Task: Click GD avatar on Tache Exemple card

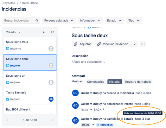Action: pos(51,99)
